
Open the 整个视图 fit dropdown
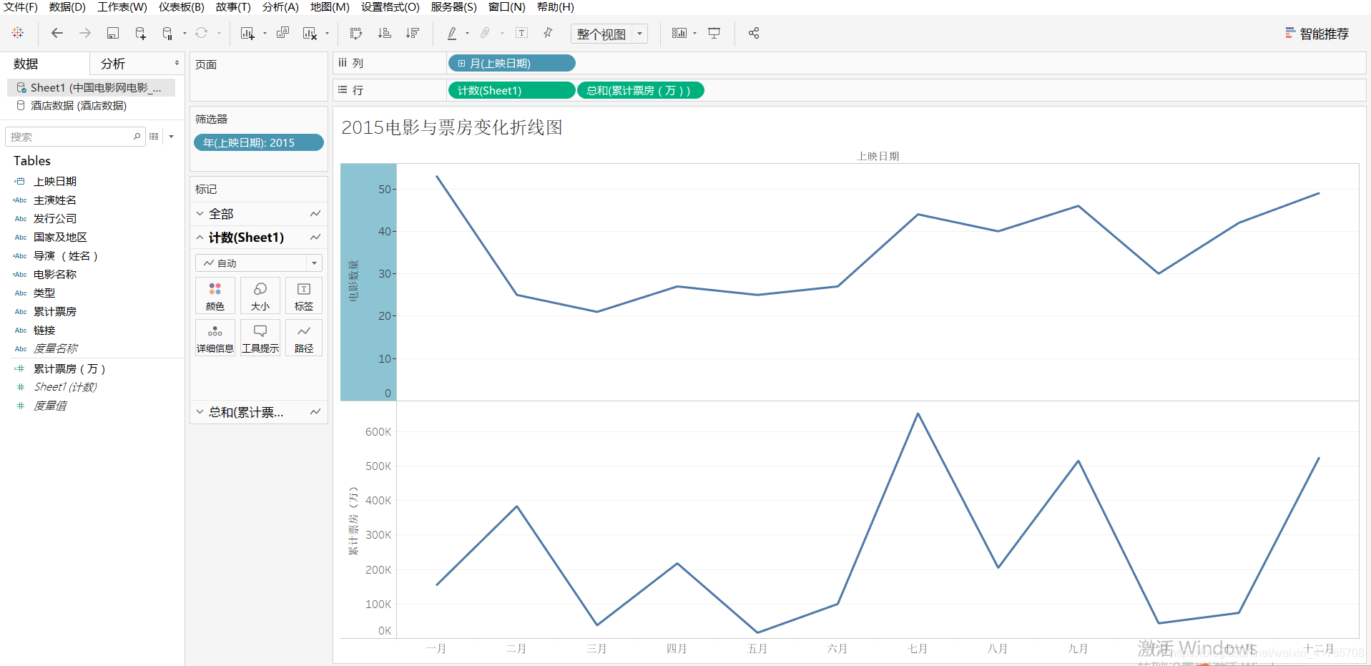coord(639,33)
